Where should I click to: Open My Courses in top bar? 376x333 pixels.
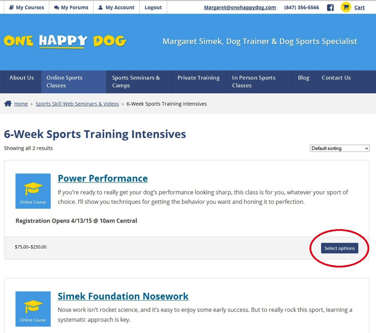coord(27,8)
